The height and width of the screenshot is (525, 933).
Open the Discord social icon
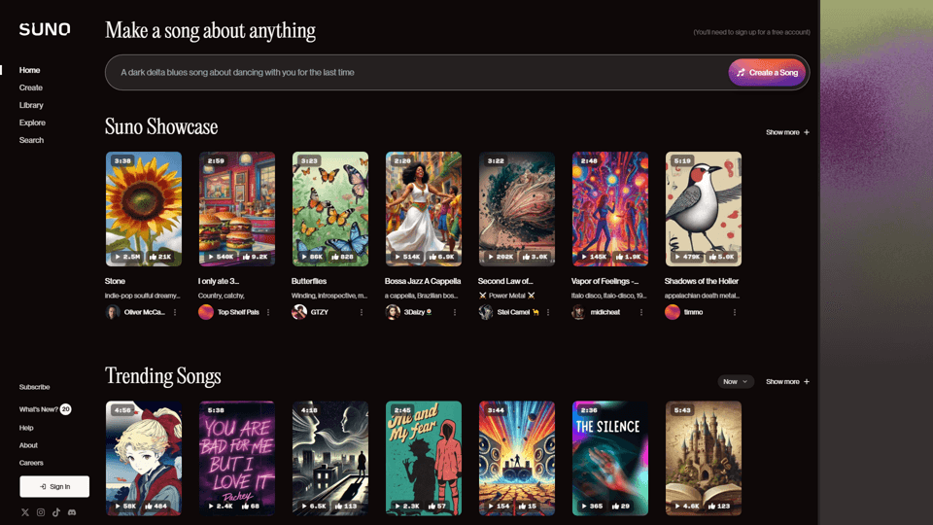point(72,512)
